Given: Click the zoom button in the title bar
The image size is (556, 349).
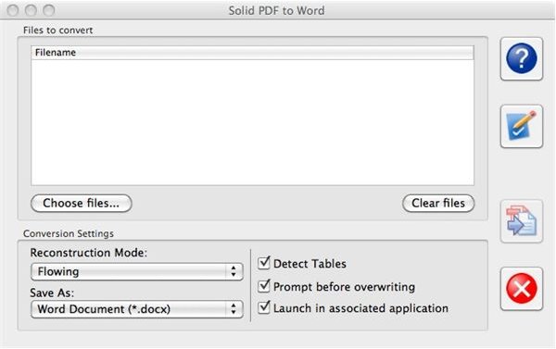Looking at the screenshot, I should (48, 10).
